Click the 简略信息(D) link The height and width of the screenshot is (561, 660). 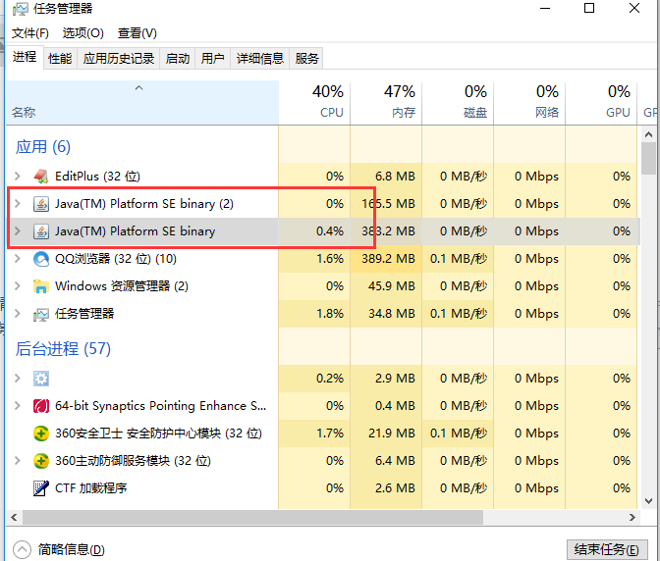[x=71, y=549]
